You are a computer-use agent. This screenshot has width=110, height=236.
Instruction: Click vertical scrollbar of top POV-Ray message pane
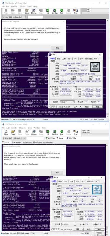tap(107, 68)
